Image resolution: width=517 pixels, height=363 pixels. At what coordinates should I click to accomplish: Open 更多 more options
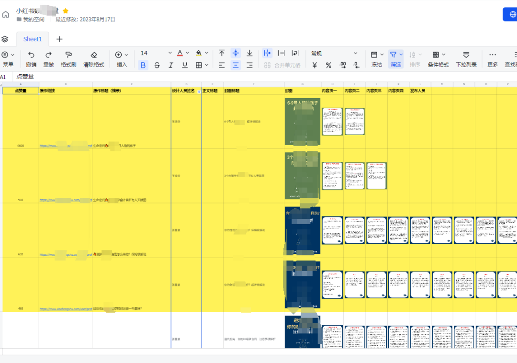pos(493,59)
